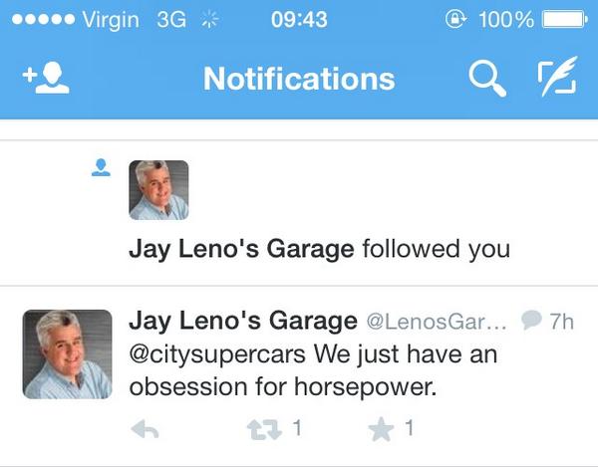The width and height of the screenshot is (598, 468).
Task: Open the large tweet author avatar
Action: coord(67,354)
